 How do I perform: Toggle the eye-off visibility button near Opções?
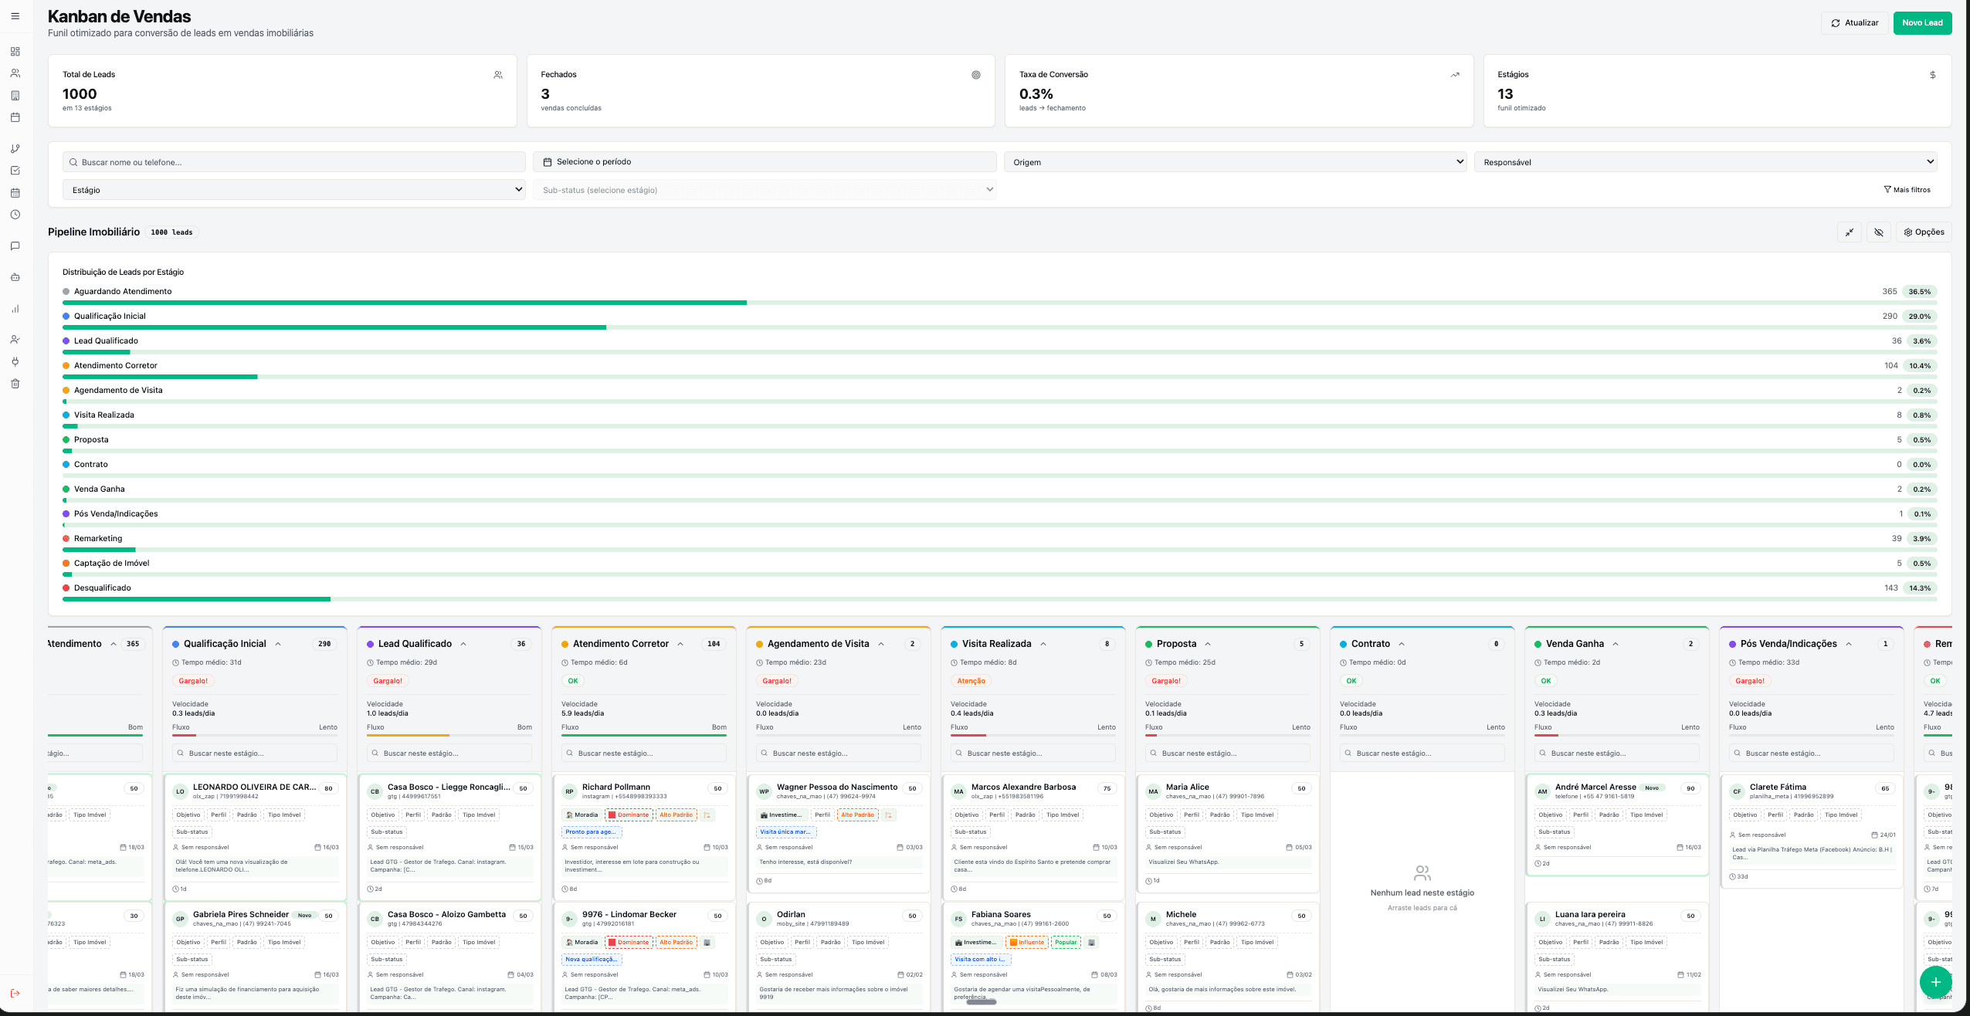click(x=1878, y=232)
